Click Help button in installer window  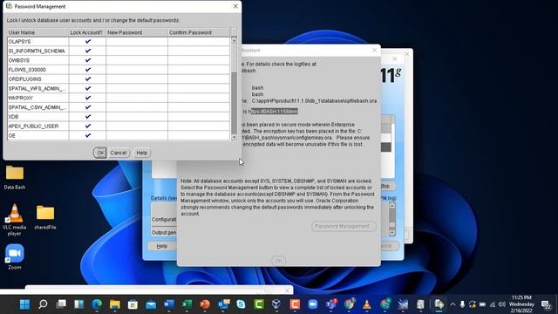click(x=162, y=246)
